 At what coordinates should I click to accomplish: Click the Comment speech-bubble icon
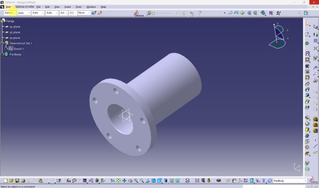74,180
